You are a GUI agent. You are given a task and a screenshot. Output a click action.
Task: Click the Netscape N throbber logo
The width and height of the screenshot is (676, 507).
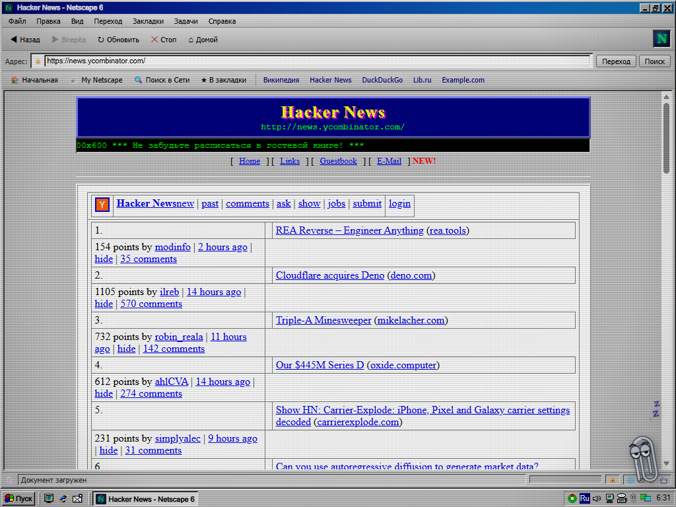coord(661,39)
